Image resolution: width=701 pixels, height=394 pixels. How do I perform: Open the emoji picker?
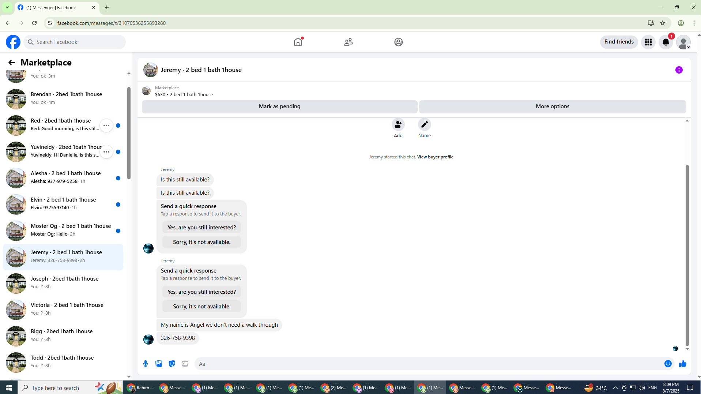668,364
